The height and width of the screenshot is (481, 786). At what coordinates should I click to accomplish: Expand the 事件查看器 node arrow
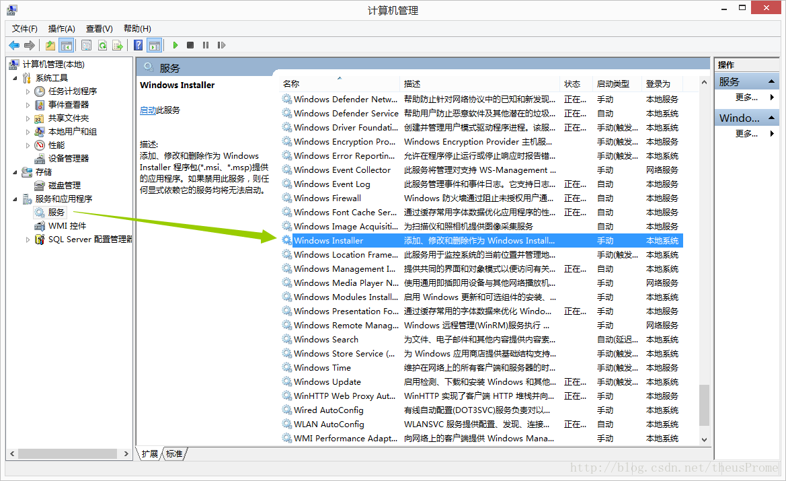[28, 105]
